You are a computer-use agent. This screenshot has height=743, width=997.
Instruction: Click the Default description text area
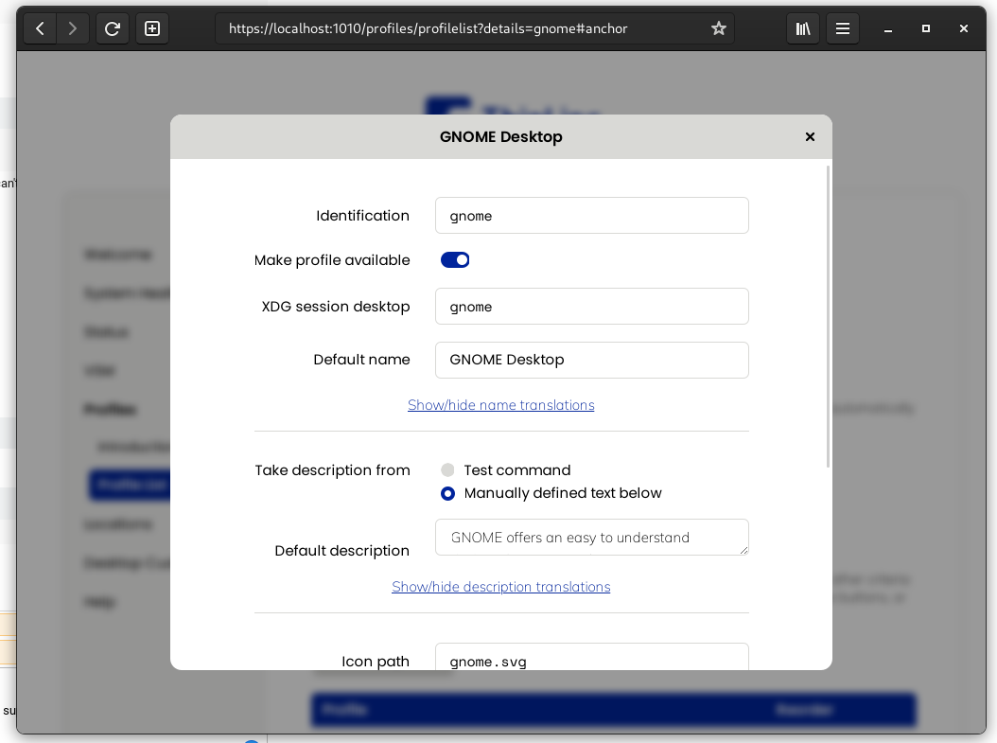pos(592,538)
